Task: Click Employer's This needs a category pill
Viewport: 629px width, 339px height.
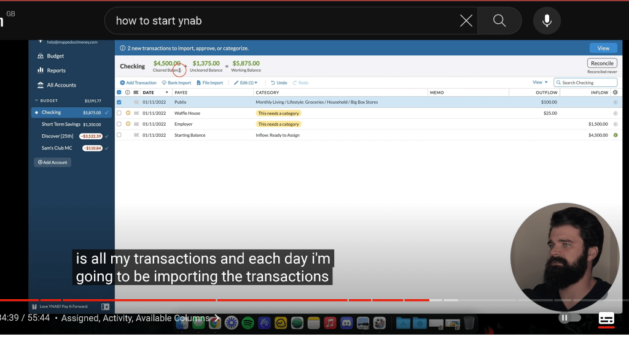Action: [278, 124]
